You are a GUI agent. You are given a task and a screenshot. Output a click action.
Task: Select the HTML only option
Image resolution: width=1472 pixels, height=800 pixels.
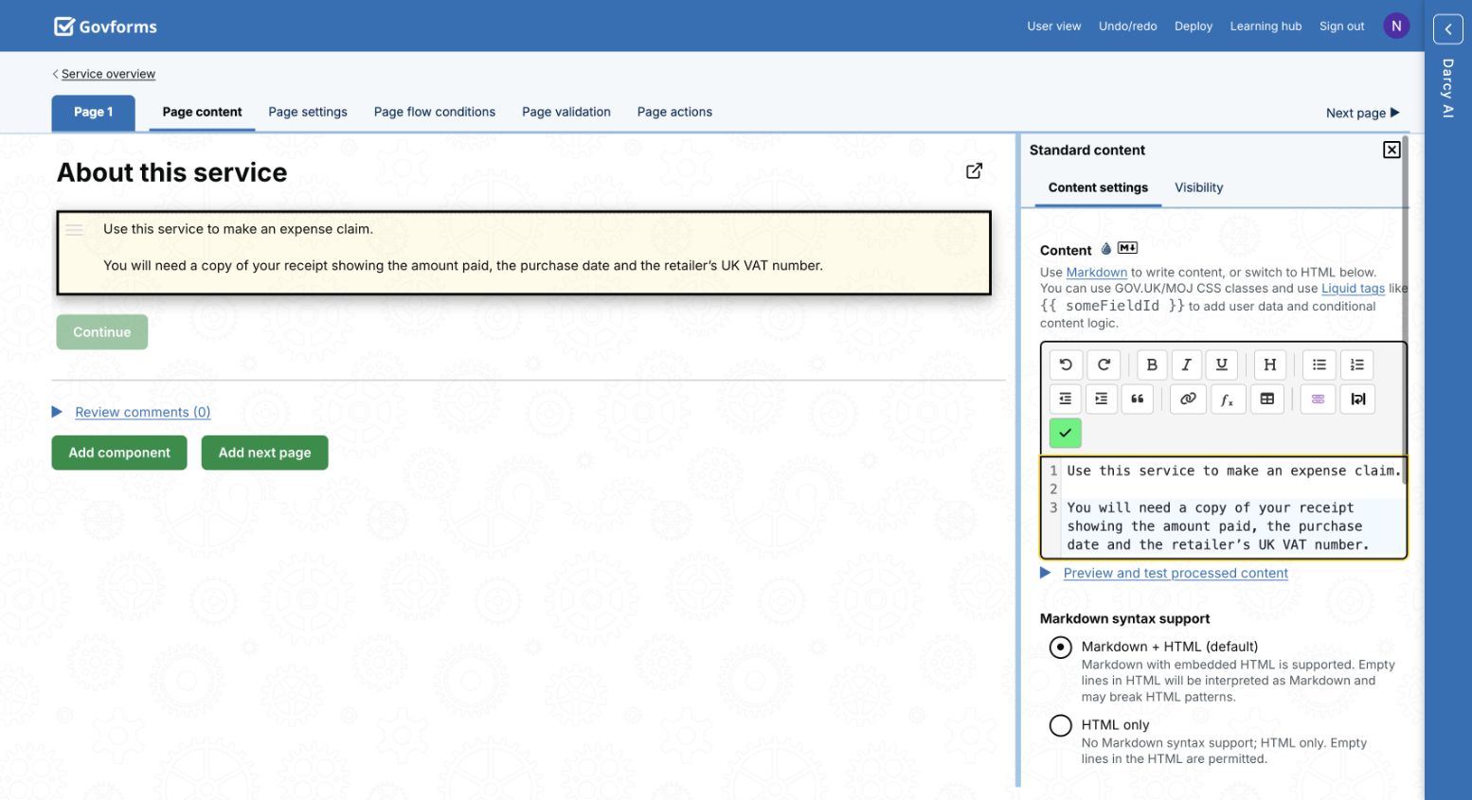(1061, 725)
